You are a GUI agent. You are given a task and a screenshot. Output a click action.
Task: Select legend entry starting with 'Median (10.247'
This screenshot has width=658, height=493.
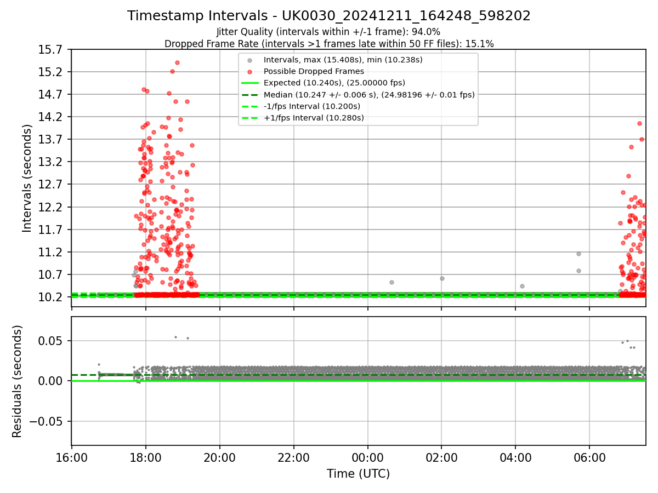coord(369,95)
